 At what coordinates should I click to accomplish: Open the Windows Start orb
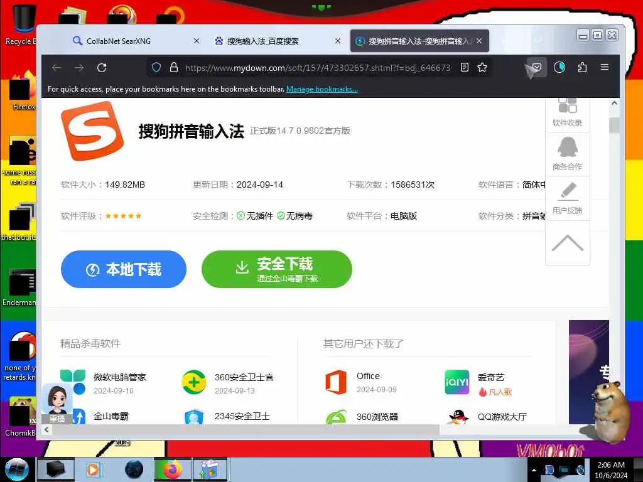coord(16,469)
